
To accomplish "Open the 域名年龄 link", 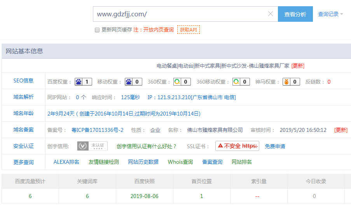I will click(x=23, y=113).
